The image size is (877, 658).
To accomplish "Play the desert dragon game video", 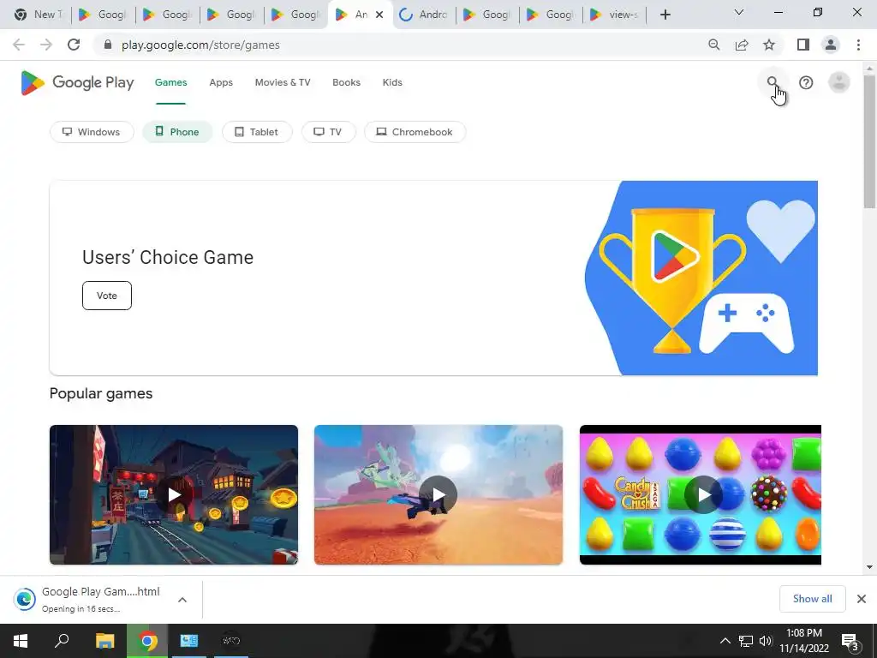I will [x=438, y=494].
